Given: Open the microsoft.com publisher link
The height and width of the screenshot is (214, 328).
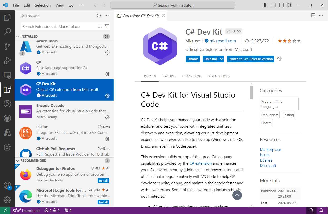Looking at the screenshot, I should tap(223, 41).
